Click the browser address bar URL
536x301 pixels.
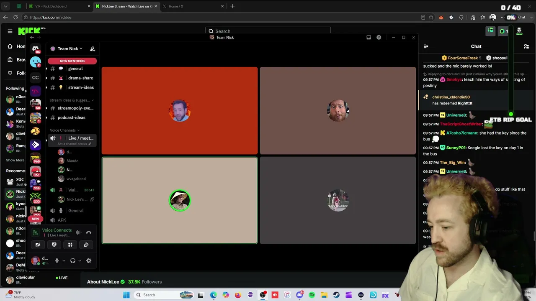50,17
